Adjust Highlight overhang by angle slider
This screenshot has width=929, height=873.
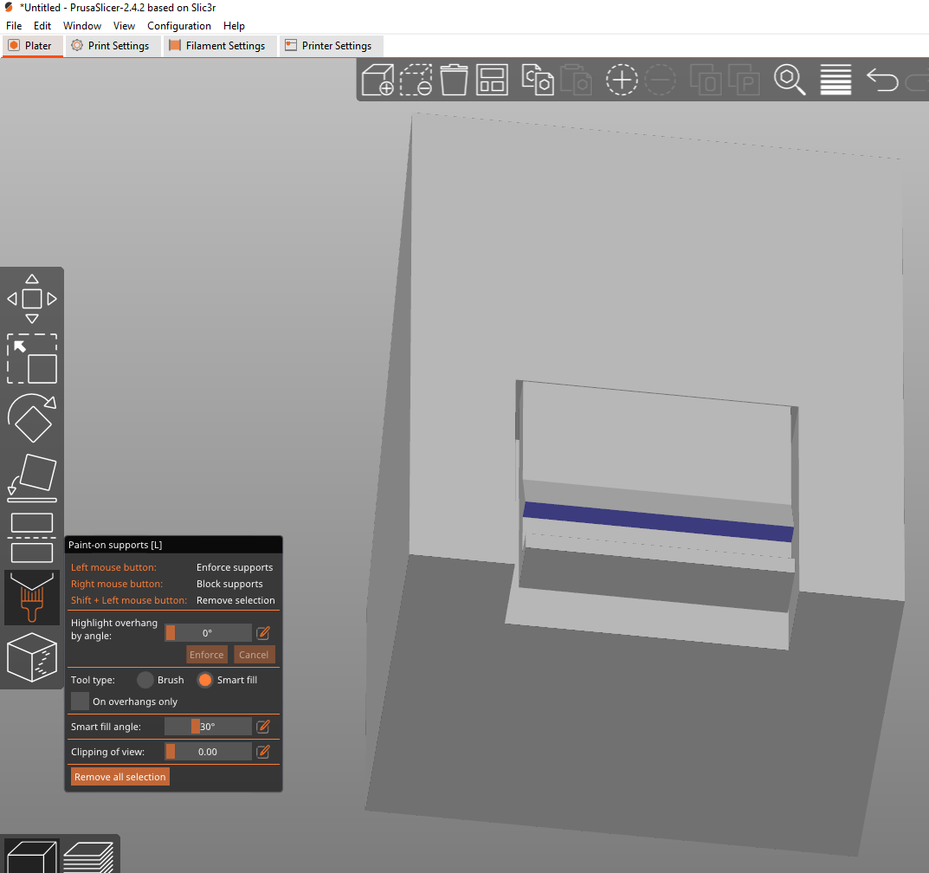[208, 633]
